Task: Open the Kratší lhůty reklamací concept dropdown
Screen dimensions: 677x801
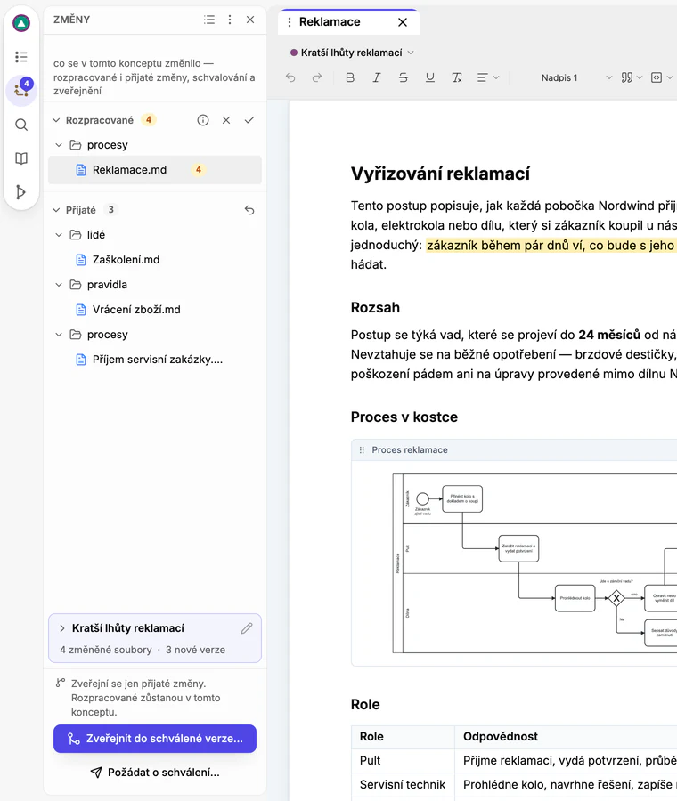Action: 352,53
